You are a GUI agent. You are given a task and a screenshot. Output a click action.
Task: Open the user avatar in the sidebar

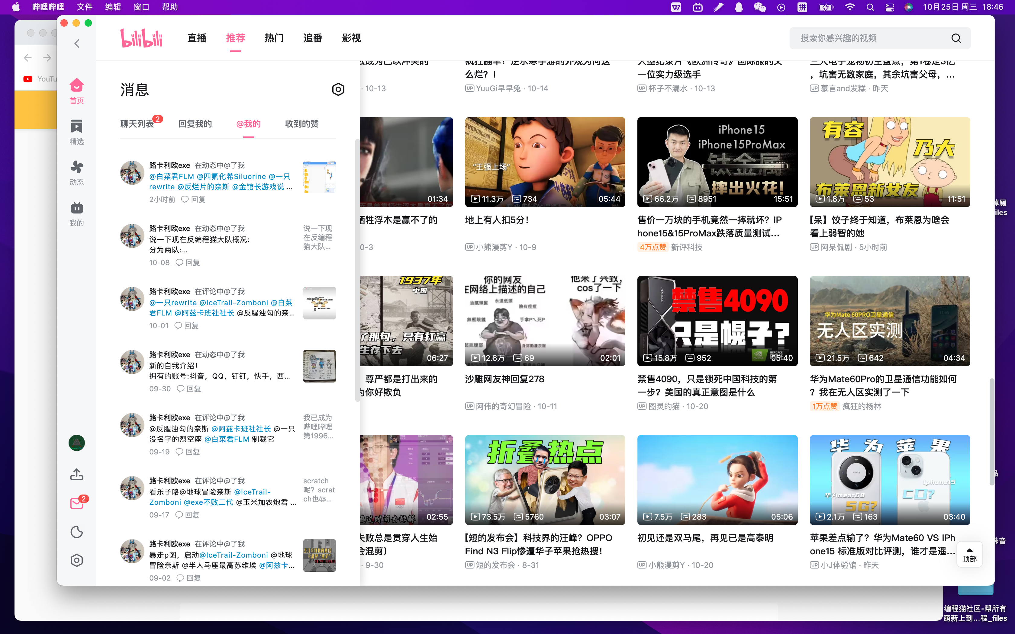(77, 443)
